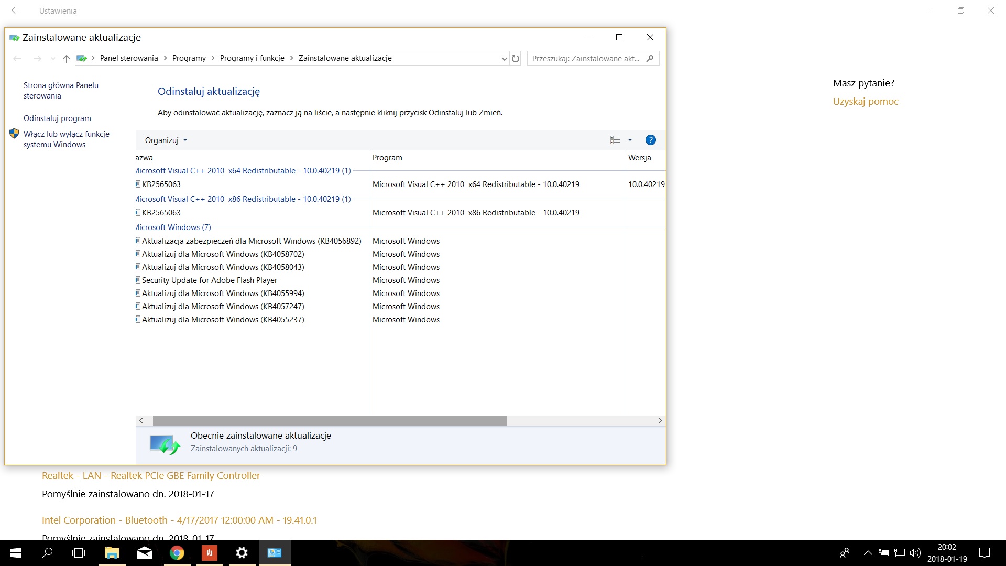Open the Organizuj menu
This screenshot has height=566, width=1006.
(x=166, y=140)
